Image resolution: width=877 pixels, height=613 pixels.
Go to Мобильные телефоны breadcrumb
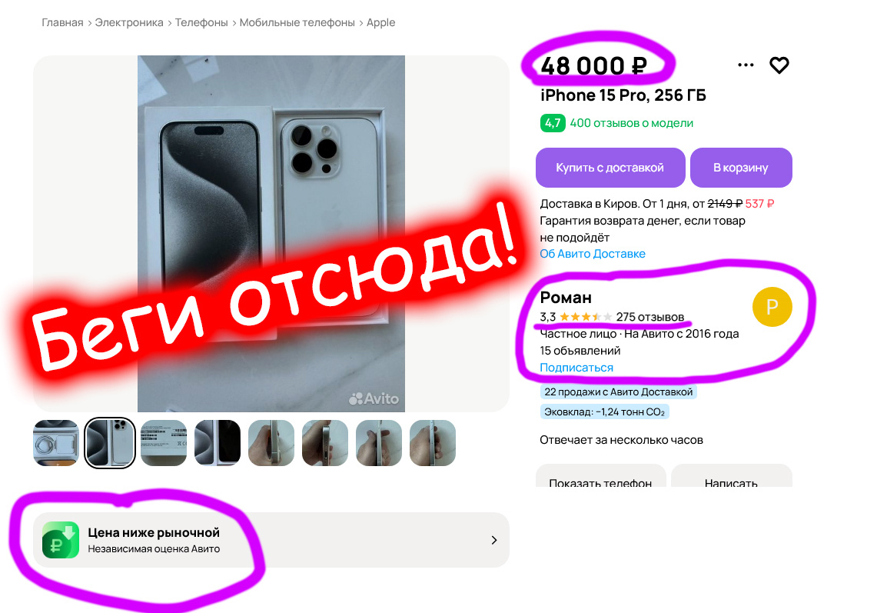click(x=297, y=22)
